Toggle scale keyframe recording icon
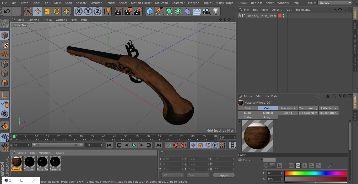Viewport: 358px width, 184px height. (x=200, y=145)
